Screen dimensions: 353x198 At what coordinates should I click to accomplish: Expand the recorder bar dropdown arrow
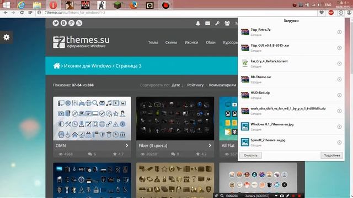pyautogui.click(x=276, y=196)
